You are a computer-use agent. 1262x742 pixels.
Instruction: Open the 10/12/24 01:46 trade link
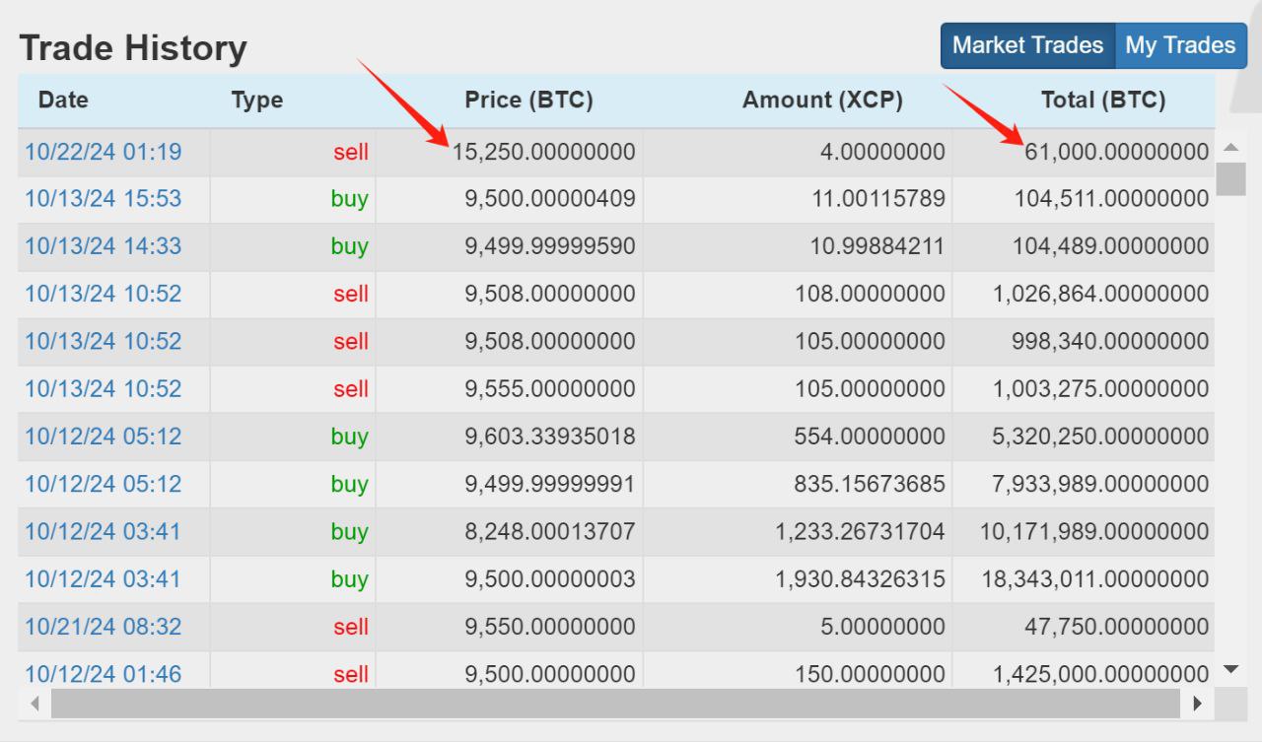tap(103, 674)
